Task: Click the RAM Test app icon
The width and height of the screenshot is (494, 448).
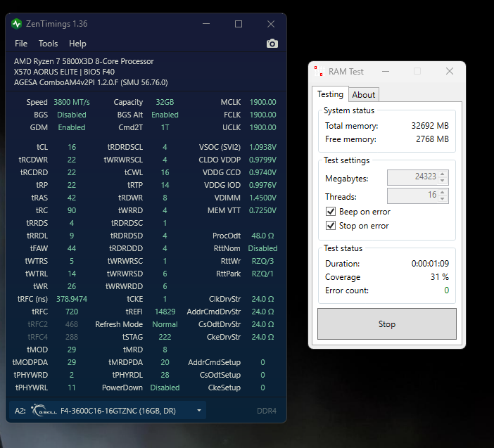Action: pos(319,72)
